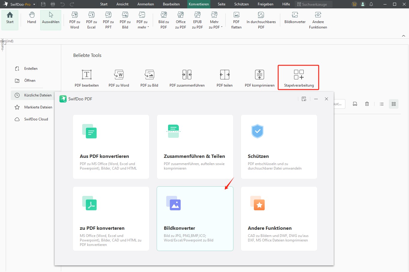Open Office zu PDF converter
This screenshot has width=409, height=272.
(181, 20)
